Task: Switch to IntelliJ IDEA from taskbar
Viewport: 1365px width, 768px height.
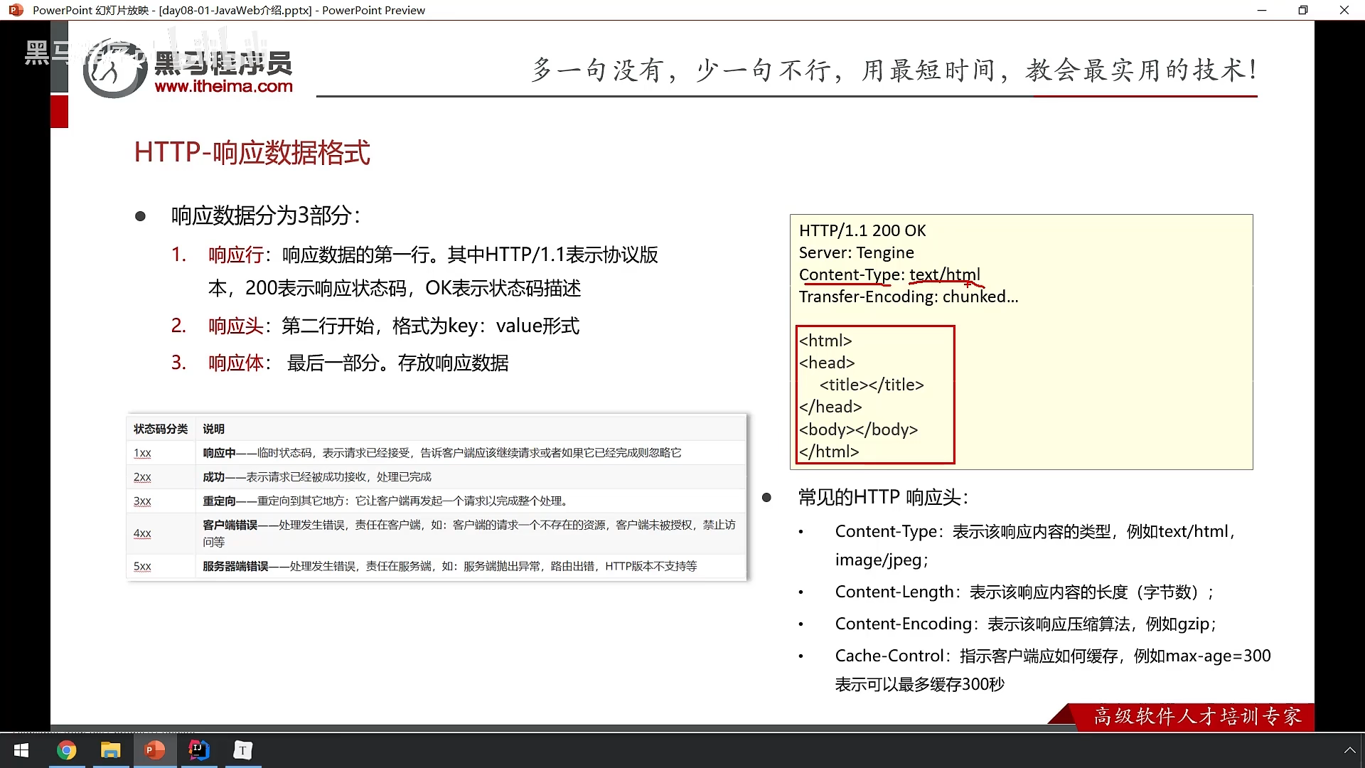Action: tap(198, 750)
